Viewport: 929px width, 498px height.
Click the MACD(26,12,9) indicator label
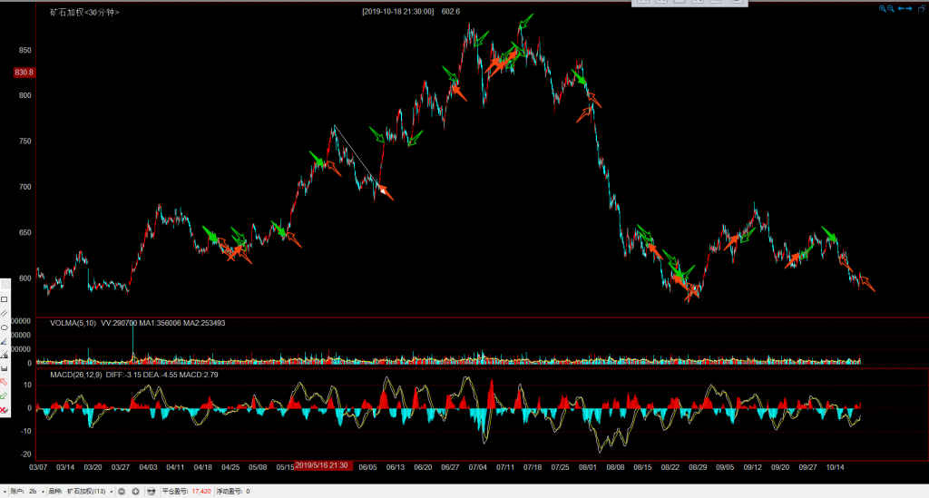(x=76, y=374)
